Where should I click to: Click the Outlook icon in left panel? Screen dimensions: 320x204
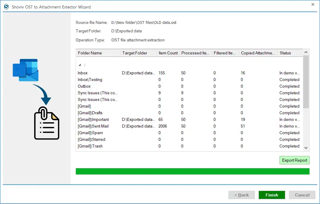25,70
